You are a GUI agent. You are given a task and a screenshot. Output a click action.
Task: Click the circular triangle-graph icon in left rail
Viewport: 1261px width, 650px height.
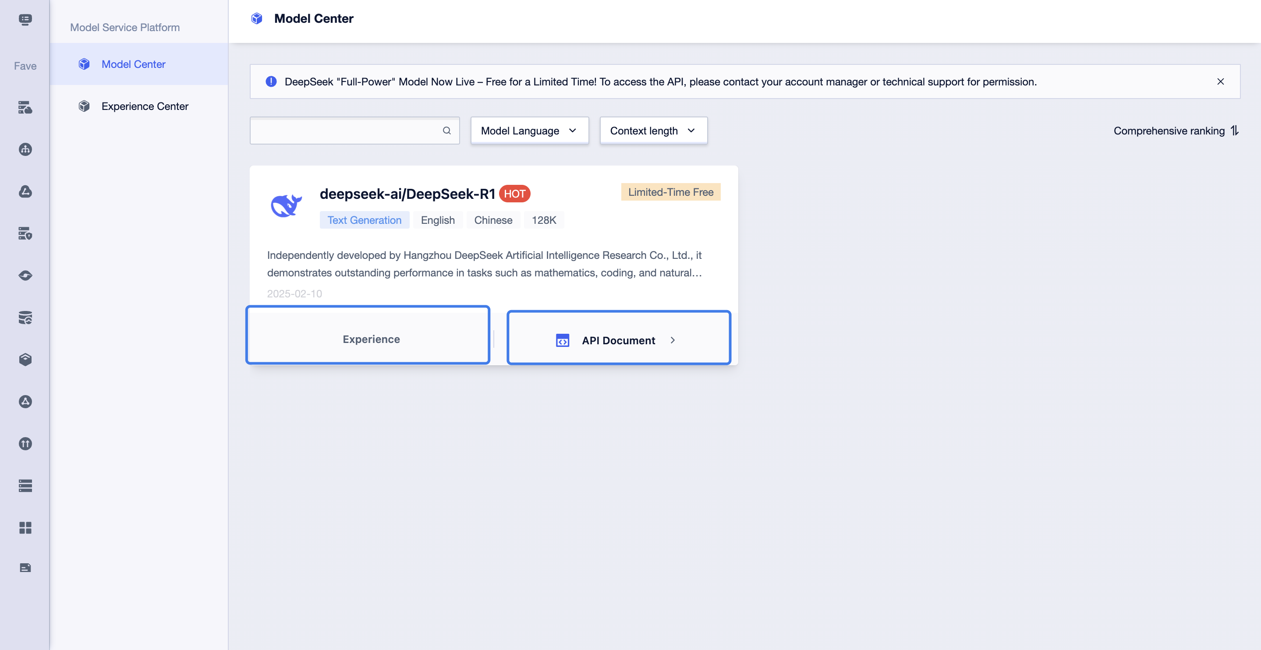coord(25,402)
